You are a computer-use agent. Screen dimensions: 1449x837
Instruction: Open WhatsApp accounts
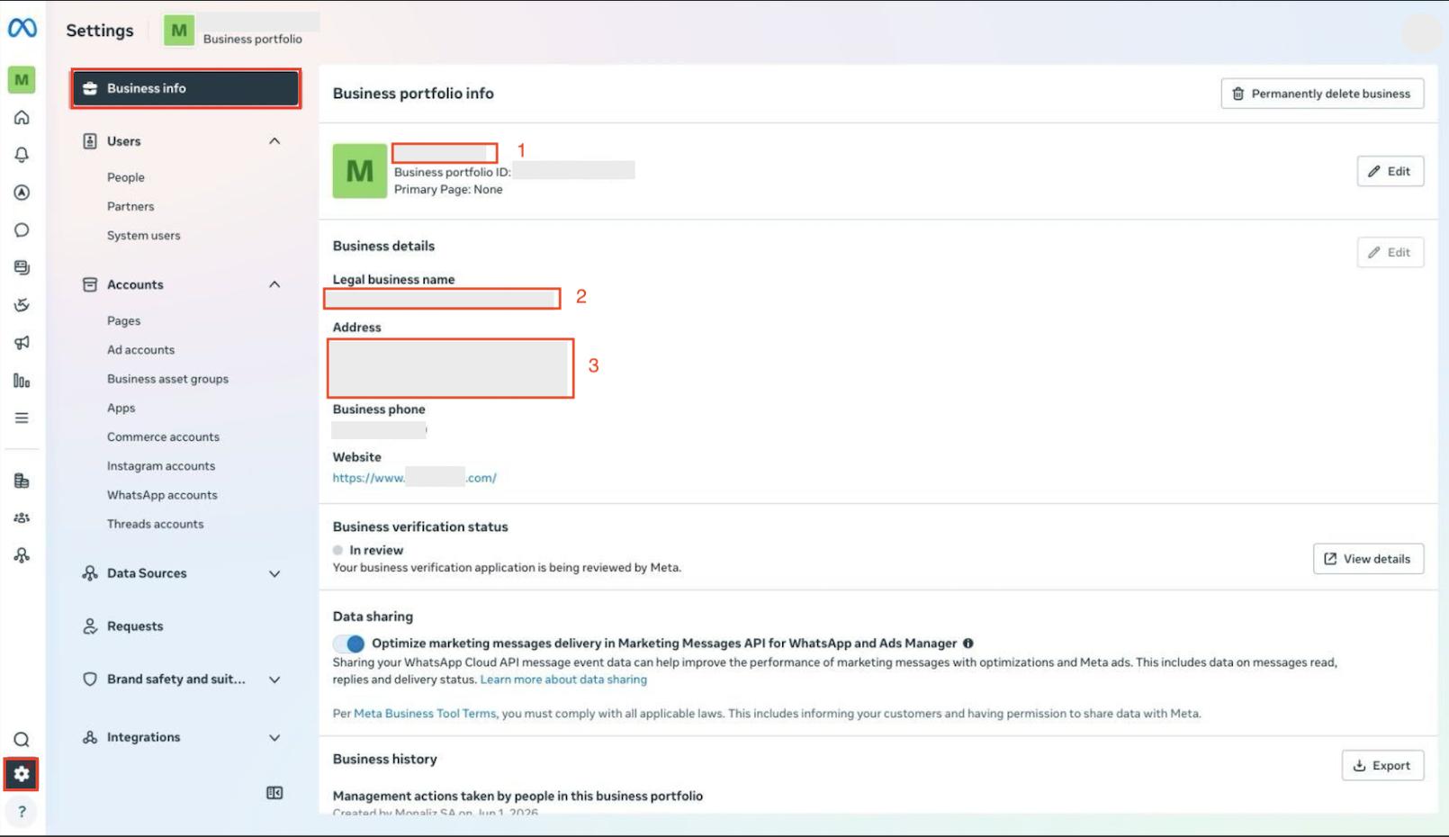163,495
